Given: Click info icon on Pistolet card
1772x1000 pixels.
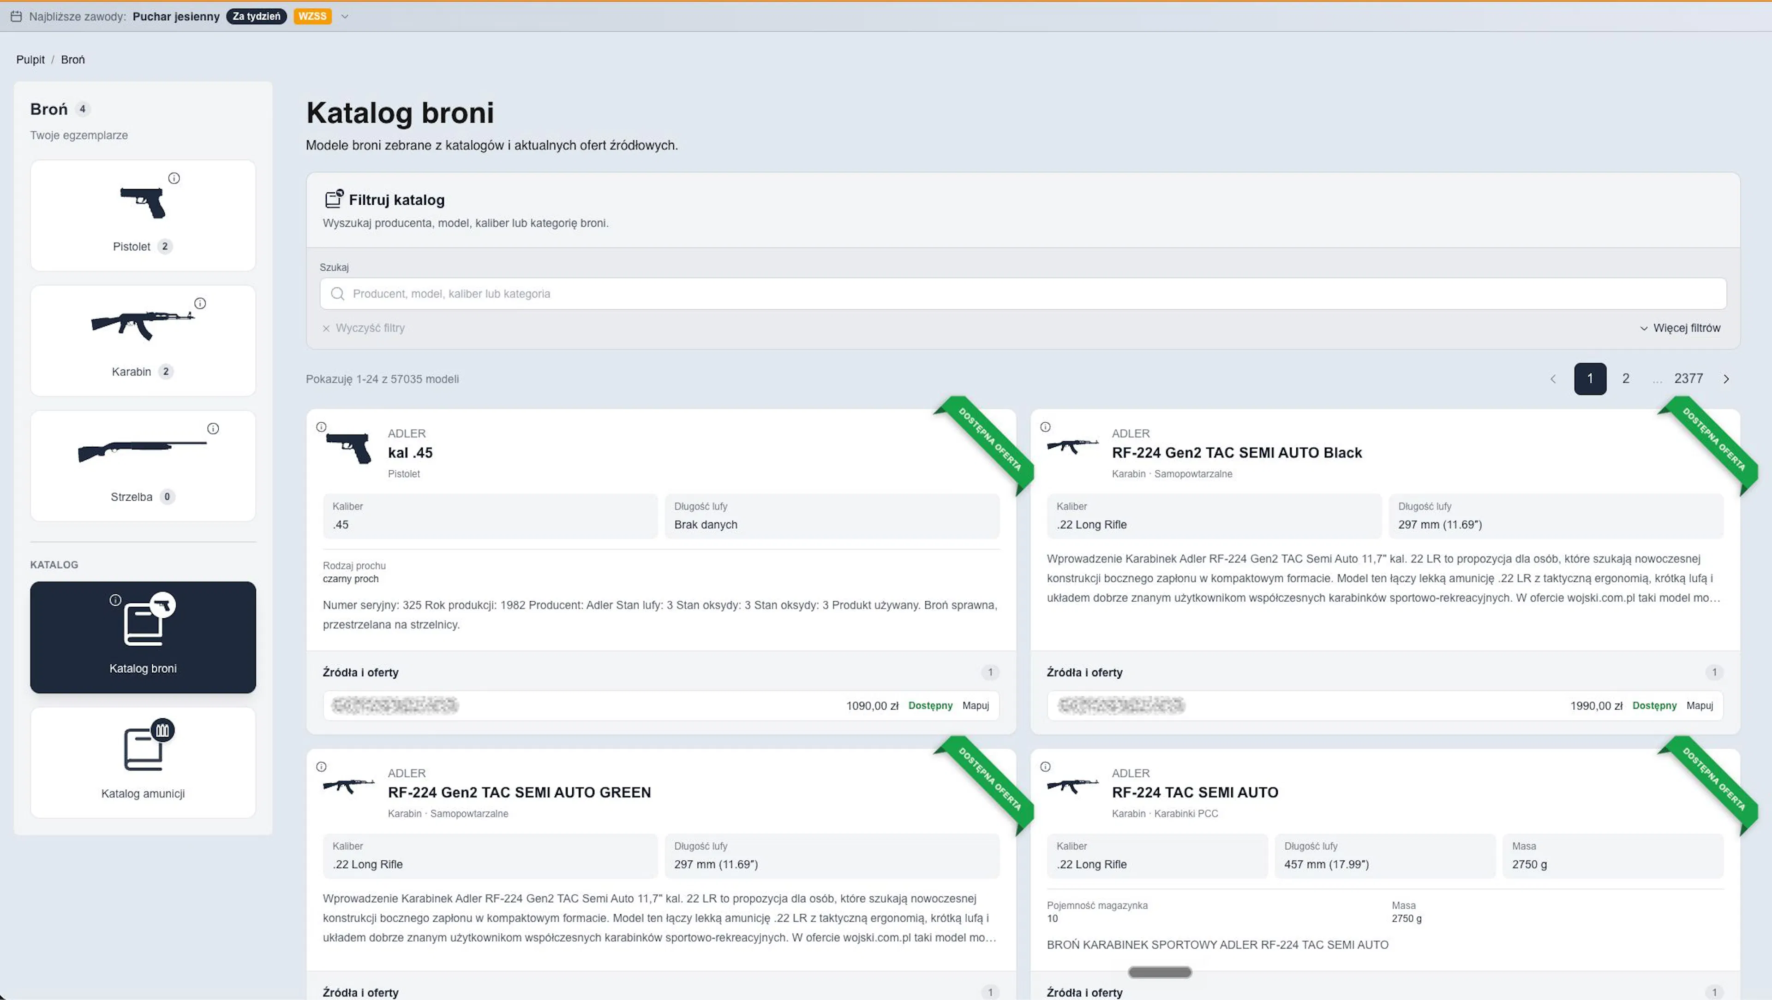Looking at the screenshot, I should 174,178.
